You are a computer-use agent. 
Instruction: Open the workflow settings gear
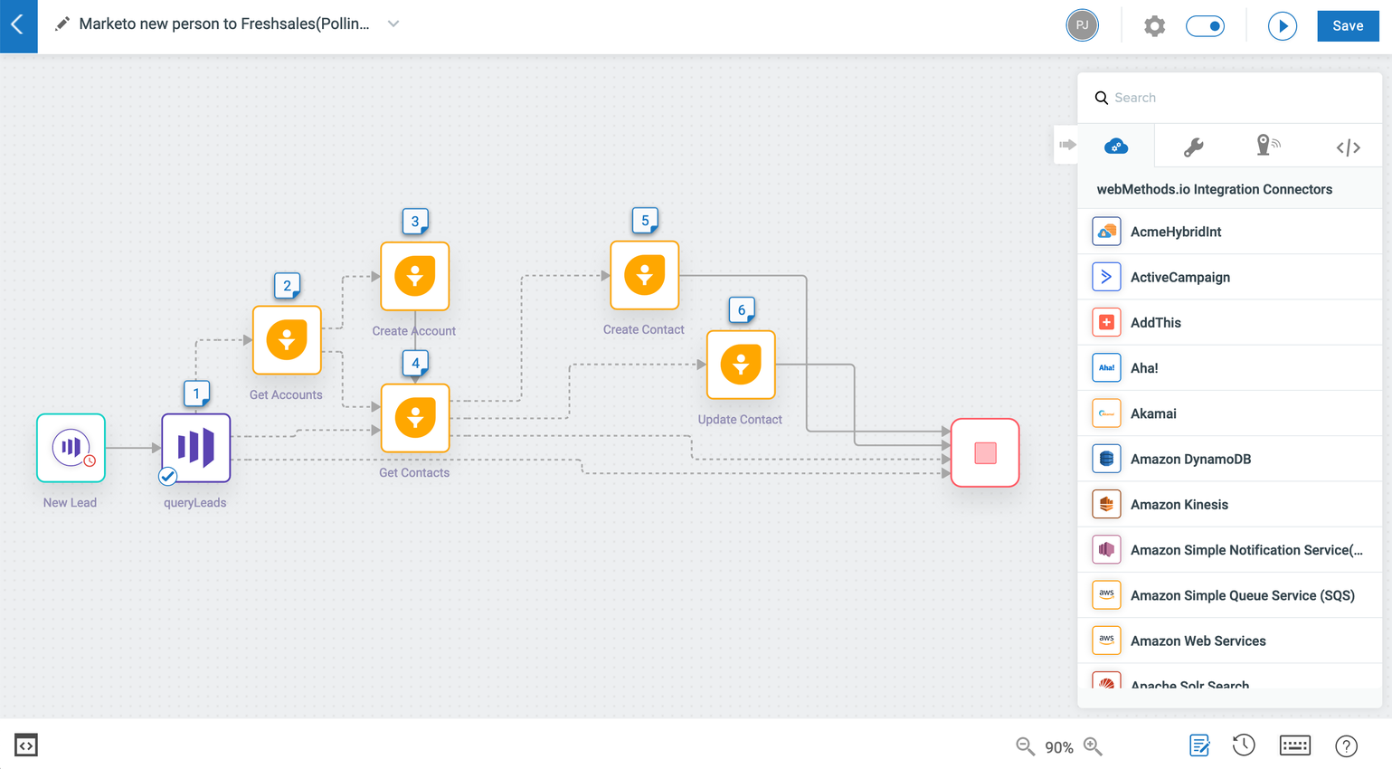tap(1154, 25)
